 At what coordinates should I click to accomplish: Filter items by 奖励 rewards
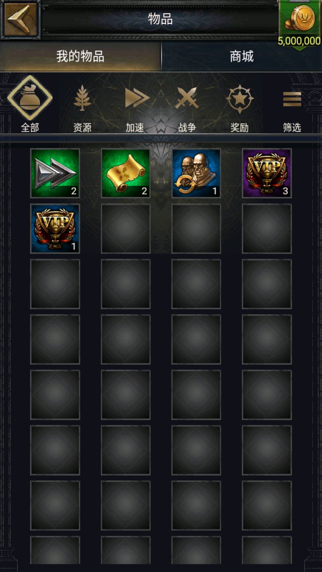pos(240,108)
